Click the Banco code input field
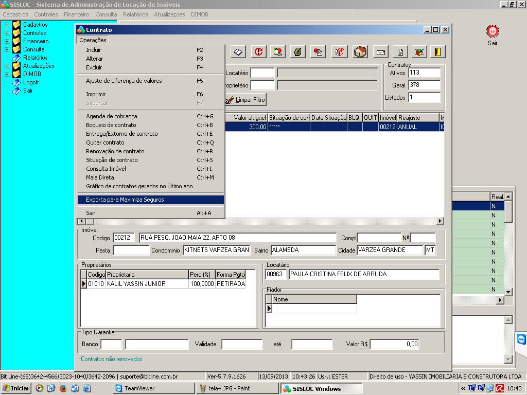This screenshot has height=395, width=527. [x=111, y=344]
